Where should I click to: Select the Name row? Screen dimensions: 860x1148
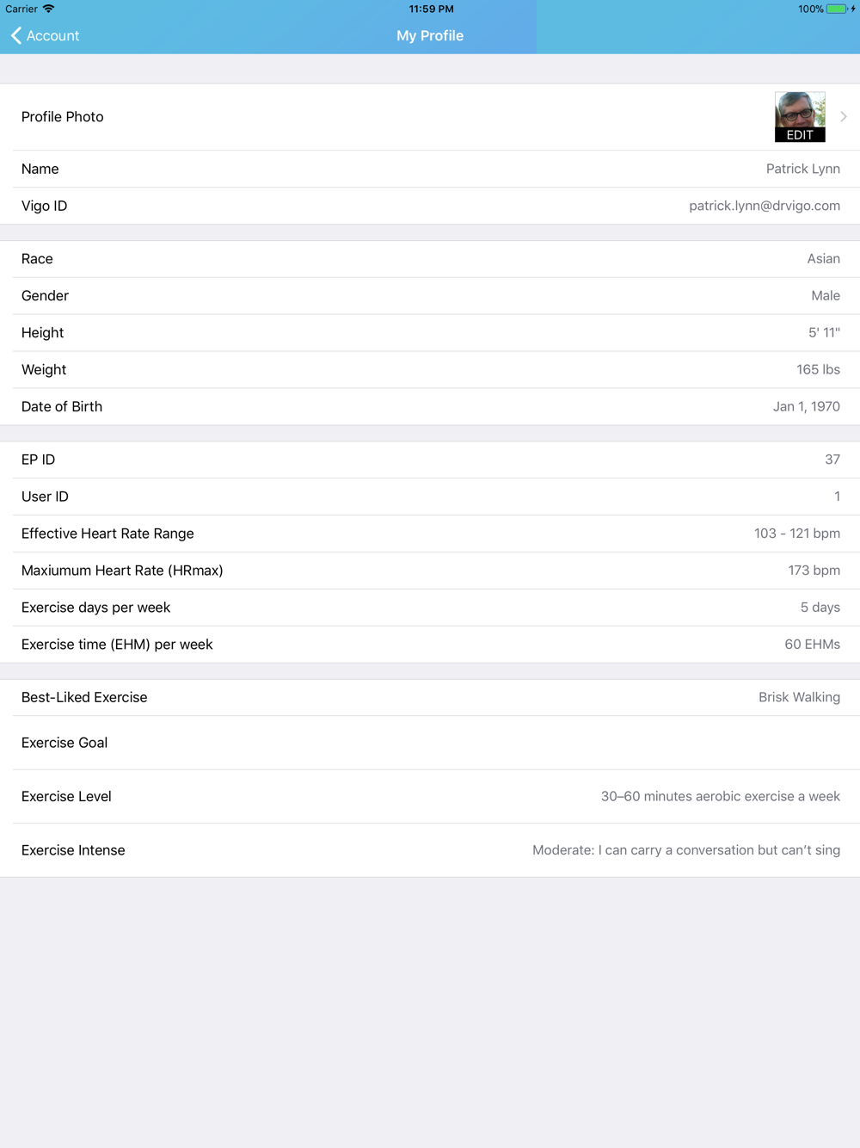click(430, 169)
